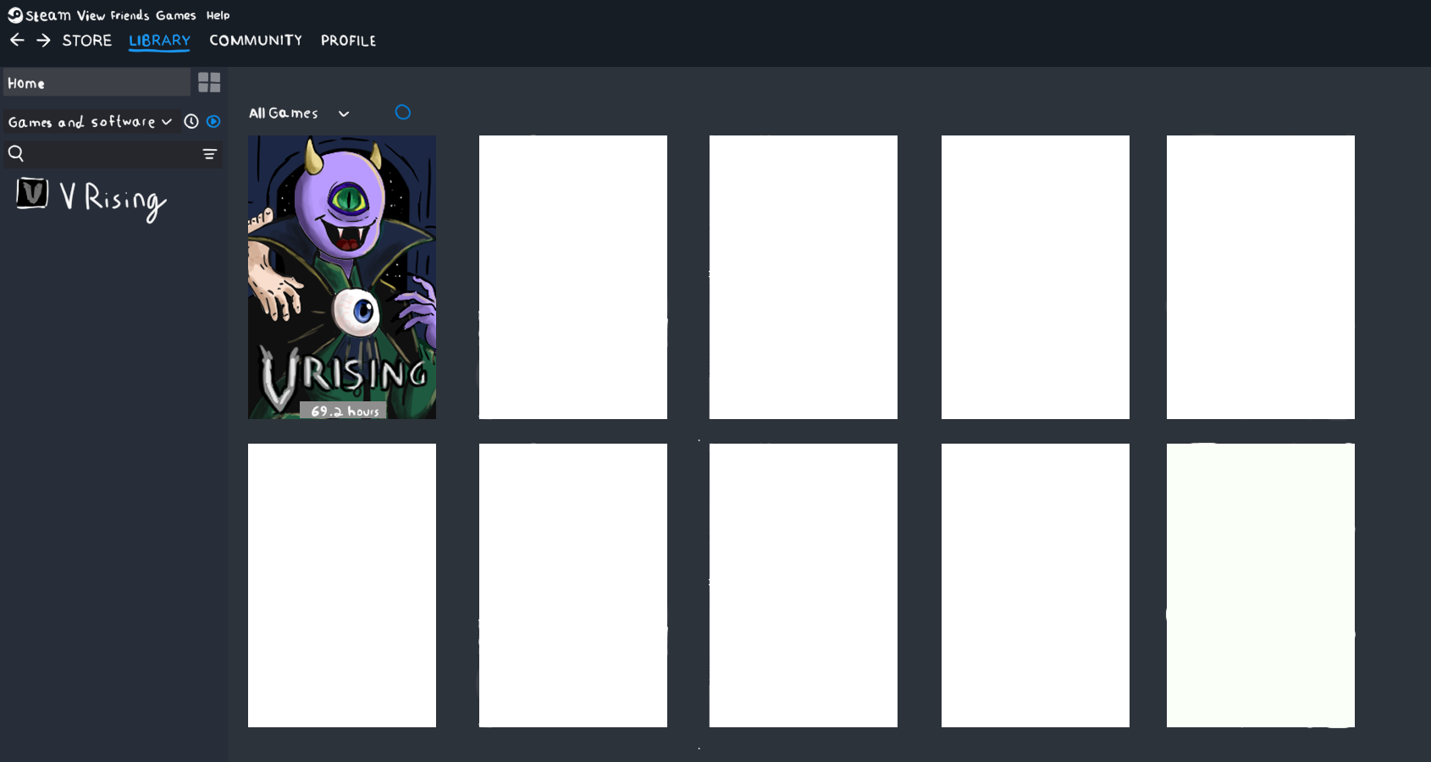
Task: Expand the Home navigation field
Action: [97, 82]
